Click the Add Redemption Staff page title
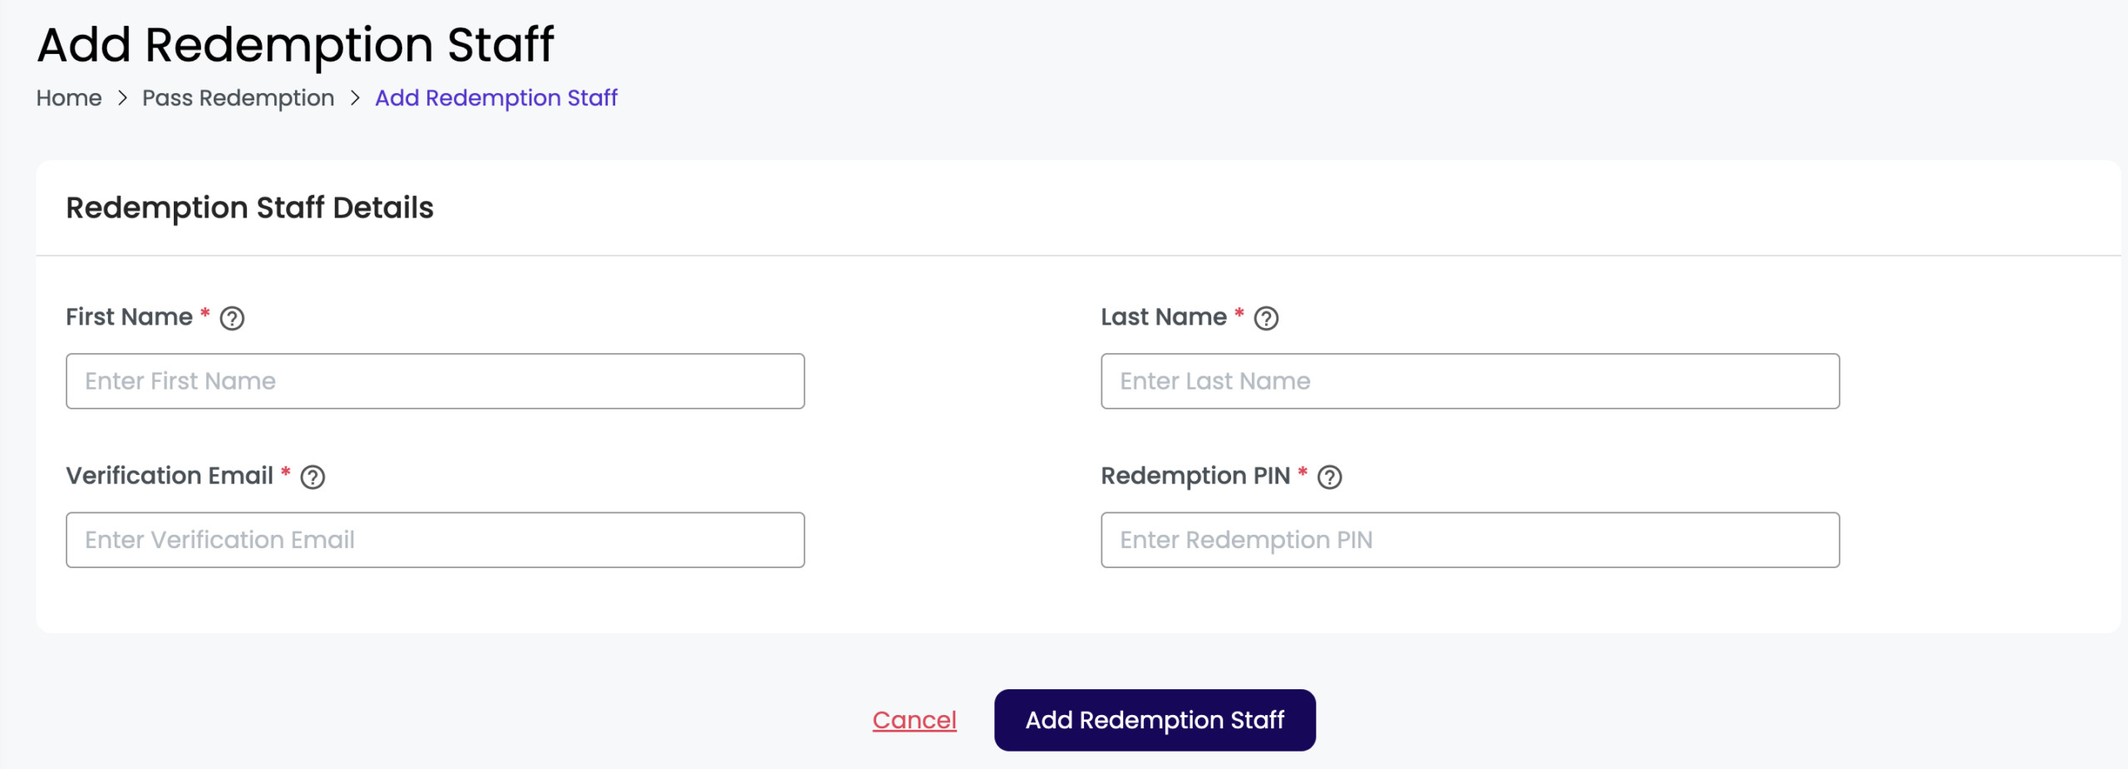2128x769 pixels. tap(296, 43)
